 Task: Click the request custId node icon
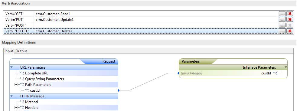(x=27, y=90)
